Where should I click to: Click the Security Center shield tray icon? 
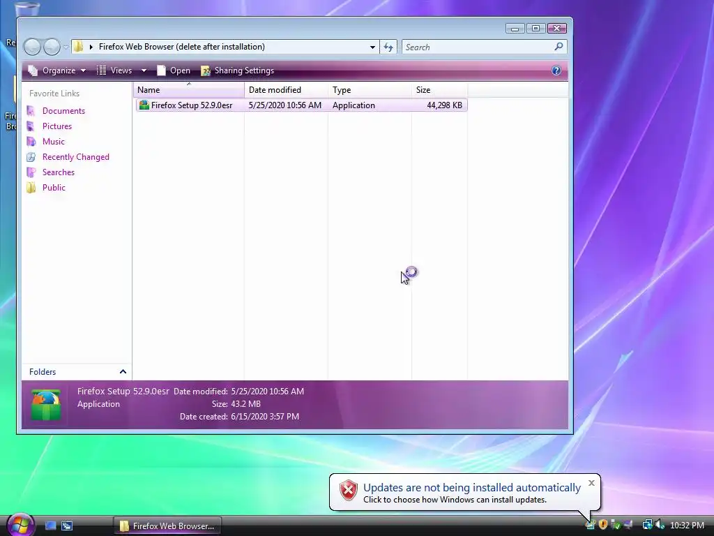pos(603,525)
